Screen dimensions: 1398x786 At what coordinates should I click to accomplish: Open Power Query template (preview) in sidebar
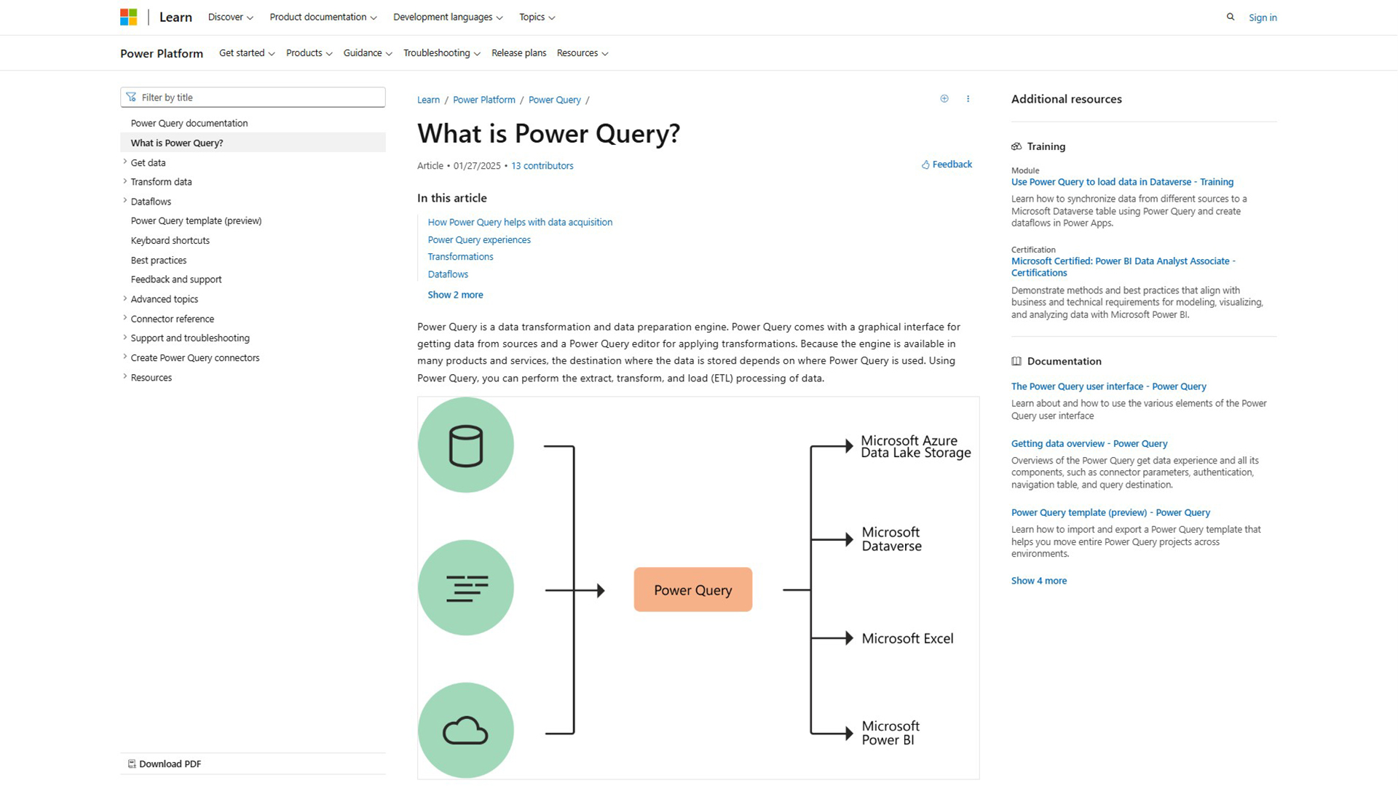pyautogui.click(x=196, y=221)
